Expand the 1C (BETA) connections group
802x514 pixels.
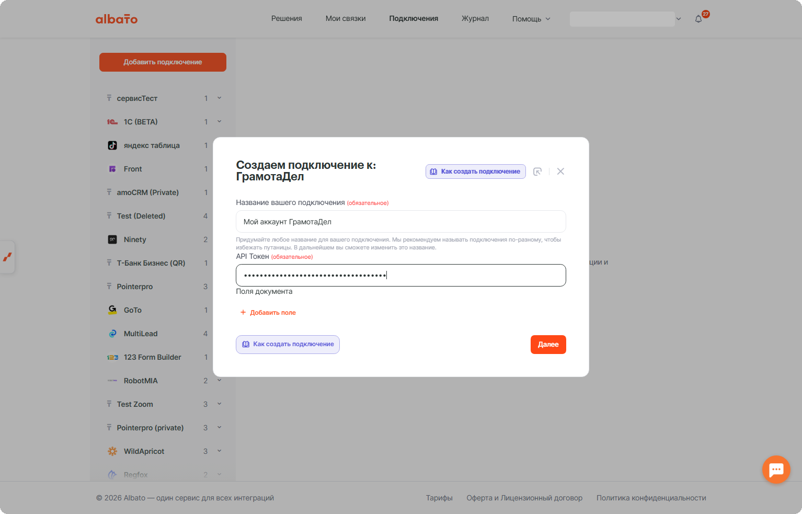tap(220, 121)
